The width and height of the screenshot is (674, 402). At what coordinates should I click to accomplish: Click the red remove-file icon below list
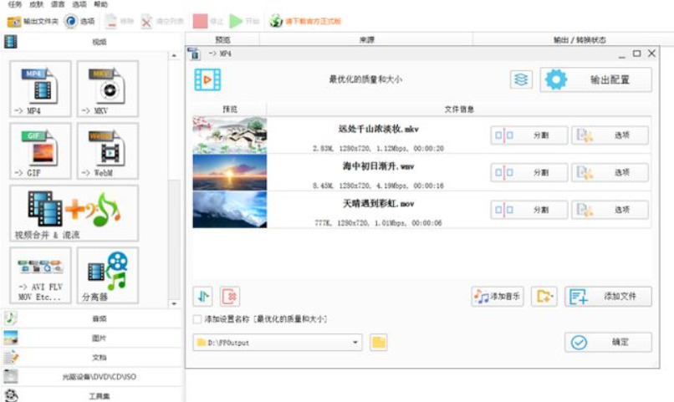230,297
